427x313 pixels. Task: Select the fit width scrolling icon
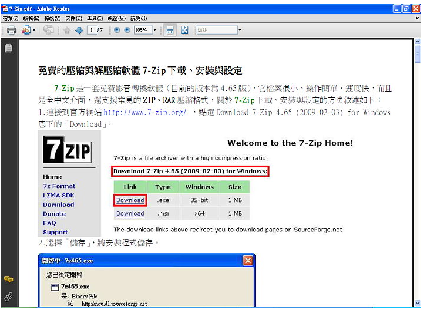tap(170, 30)
